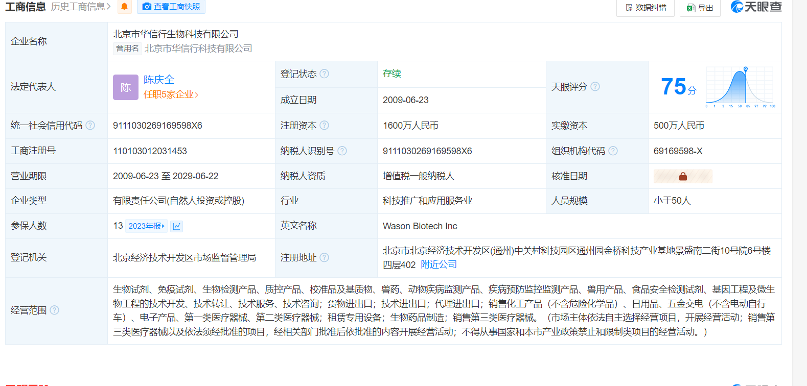Click the 75分 score distribution chart

tap(741, 87)
